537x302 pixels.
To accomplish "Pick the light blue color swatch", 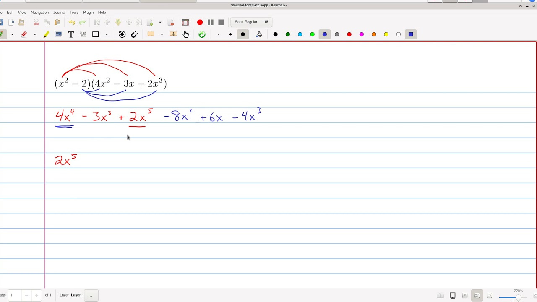I will click(x=300, y=34).
